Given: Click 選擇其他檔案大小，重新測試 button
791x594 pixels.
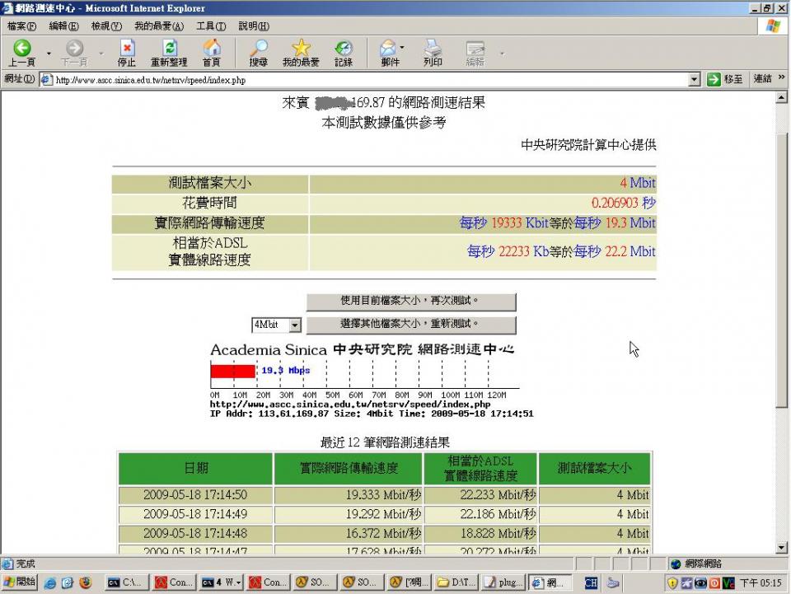Looking at the screenshot, I should point(411,325).
